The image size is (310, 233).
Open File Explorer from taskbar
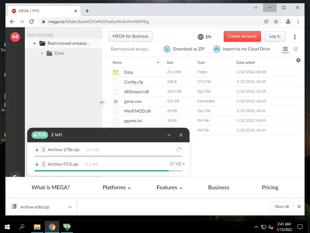(37, 227)
